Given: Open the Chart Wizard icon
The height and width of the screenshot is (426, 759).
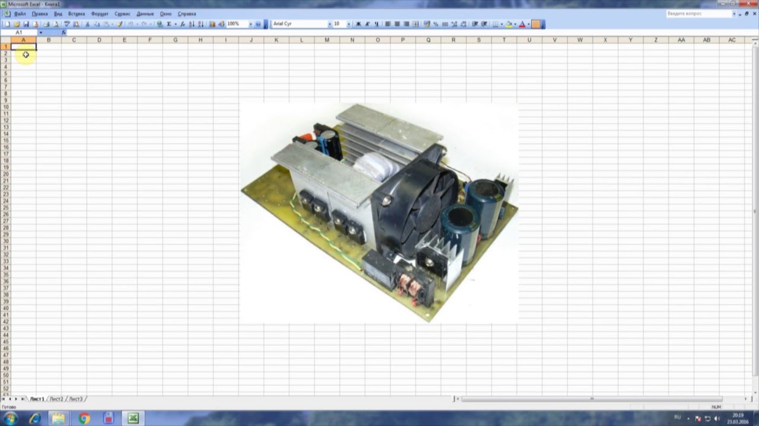Looking at the screenshot, I should [x=212, y=24].
